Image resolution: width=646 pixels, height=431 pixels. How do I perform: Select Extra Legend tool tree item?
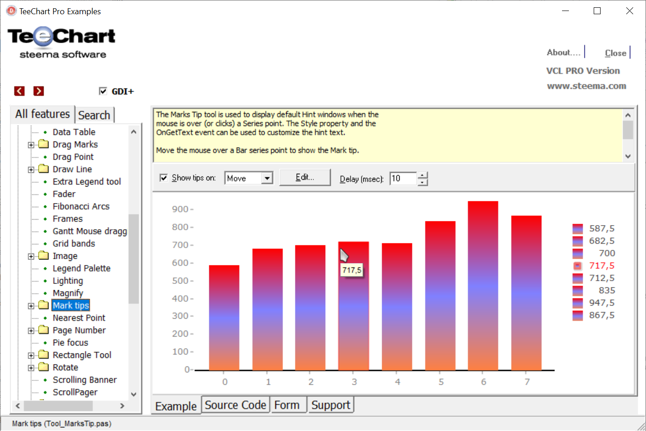click(87, 182)
